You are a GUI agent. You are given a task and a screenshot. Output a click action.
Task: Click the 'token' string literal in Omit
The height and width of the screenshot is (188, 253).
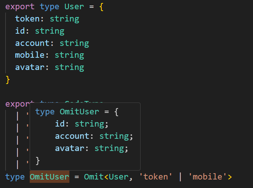point(155,177)
